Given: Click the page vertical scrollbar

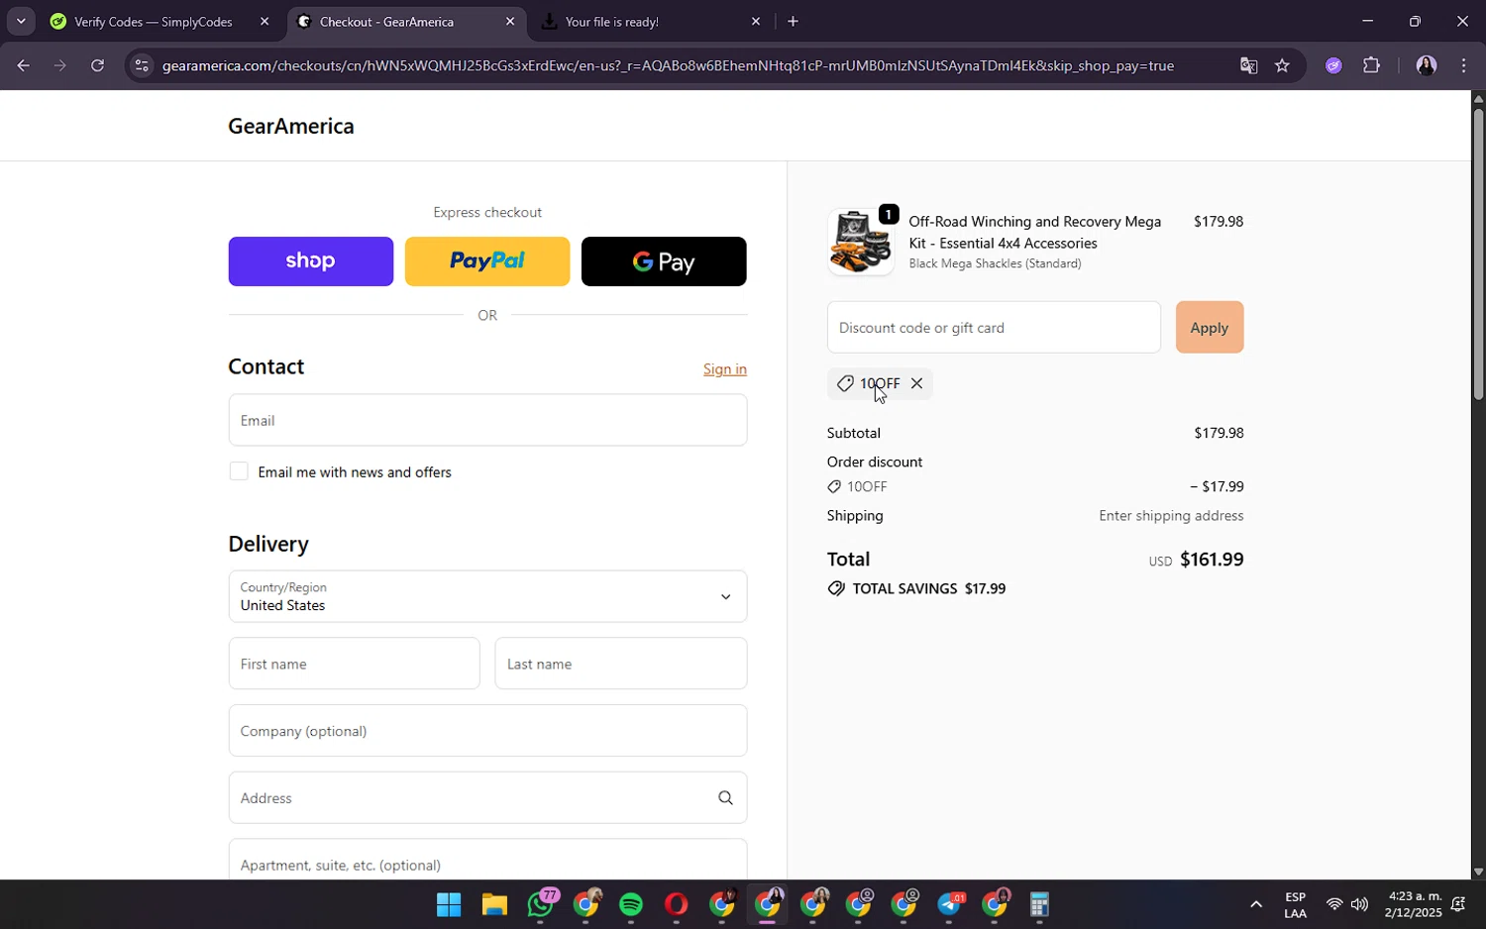Looking at the screenshot, I should (1478, 254).
